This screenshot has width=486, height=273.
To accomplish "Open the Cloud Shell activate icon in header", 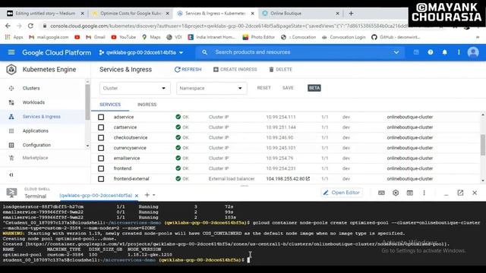I will point(416,52).
